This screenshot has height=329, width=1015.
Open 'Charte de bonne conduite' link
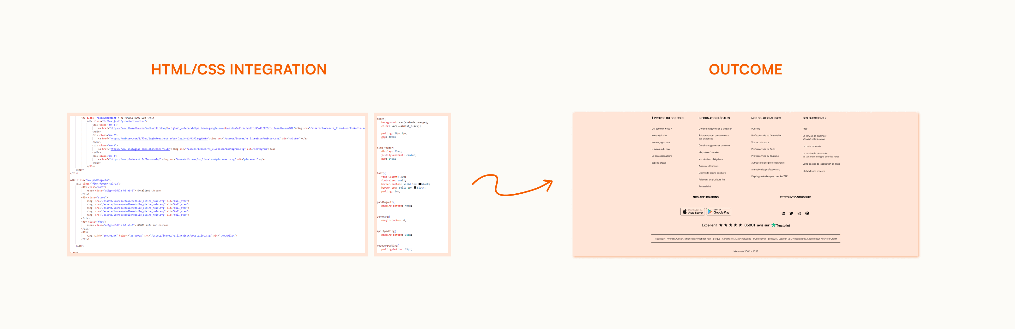(x=712, y=173)
